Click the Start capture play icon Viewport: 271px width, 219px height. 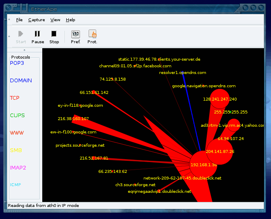click(21, 34)
